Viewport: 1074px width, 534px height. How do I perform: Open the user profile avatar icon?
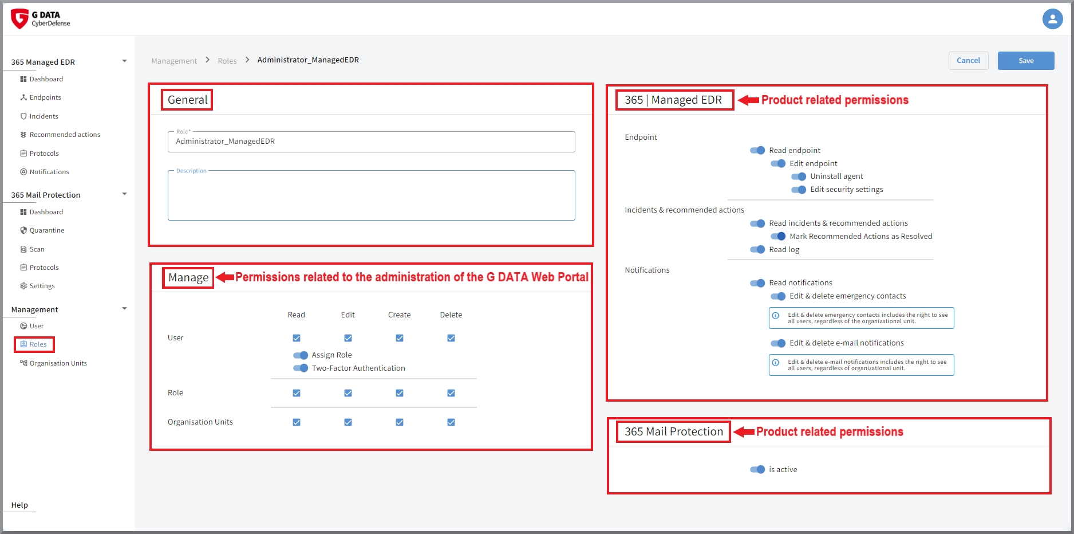[1052, 19]
